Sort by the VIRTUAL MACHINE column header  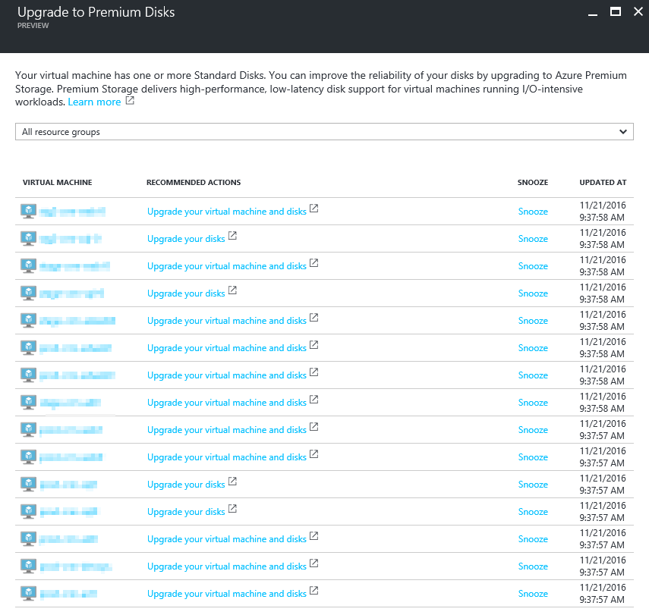pos(57,183)
